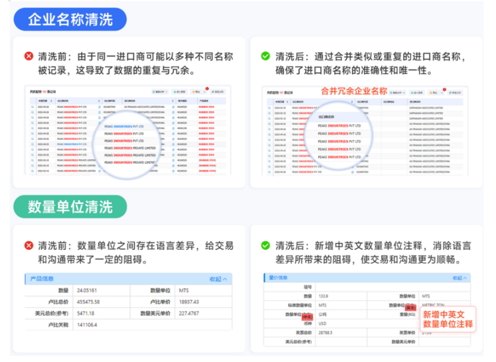Open the export dropdown arrow in the after-cleaning table
This screenshot has width=496, height=362.
[x=441, y=93]
